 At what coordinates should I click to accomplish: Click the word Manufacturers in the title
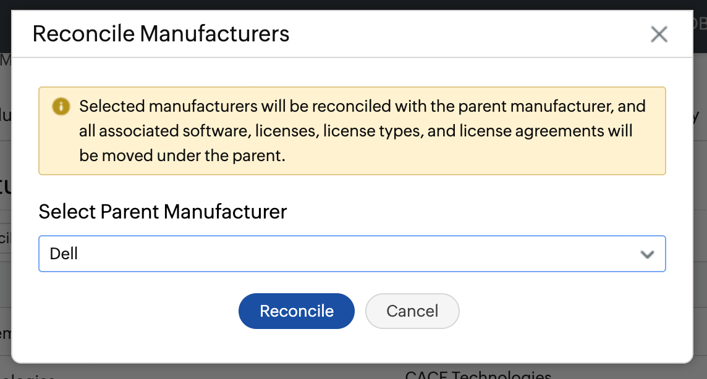point(214,33)
